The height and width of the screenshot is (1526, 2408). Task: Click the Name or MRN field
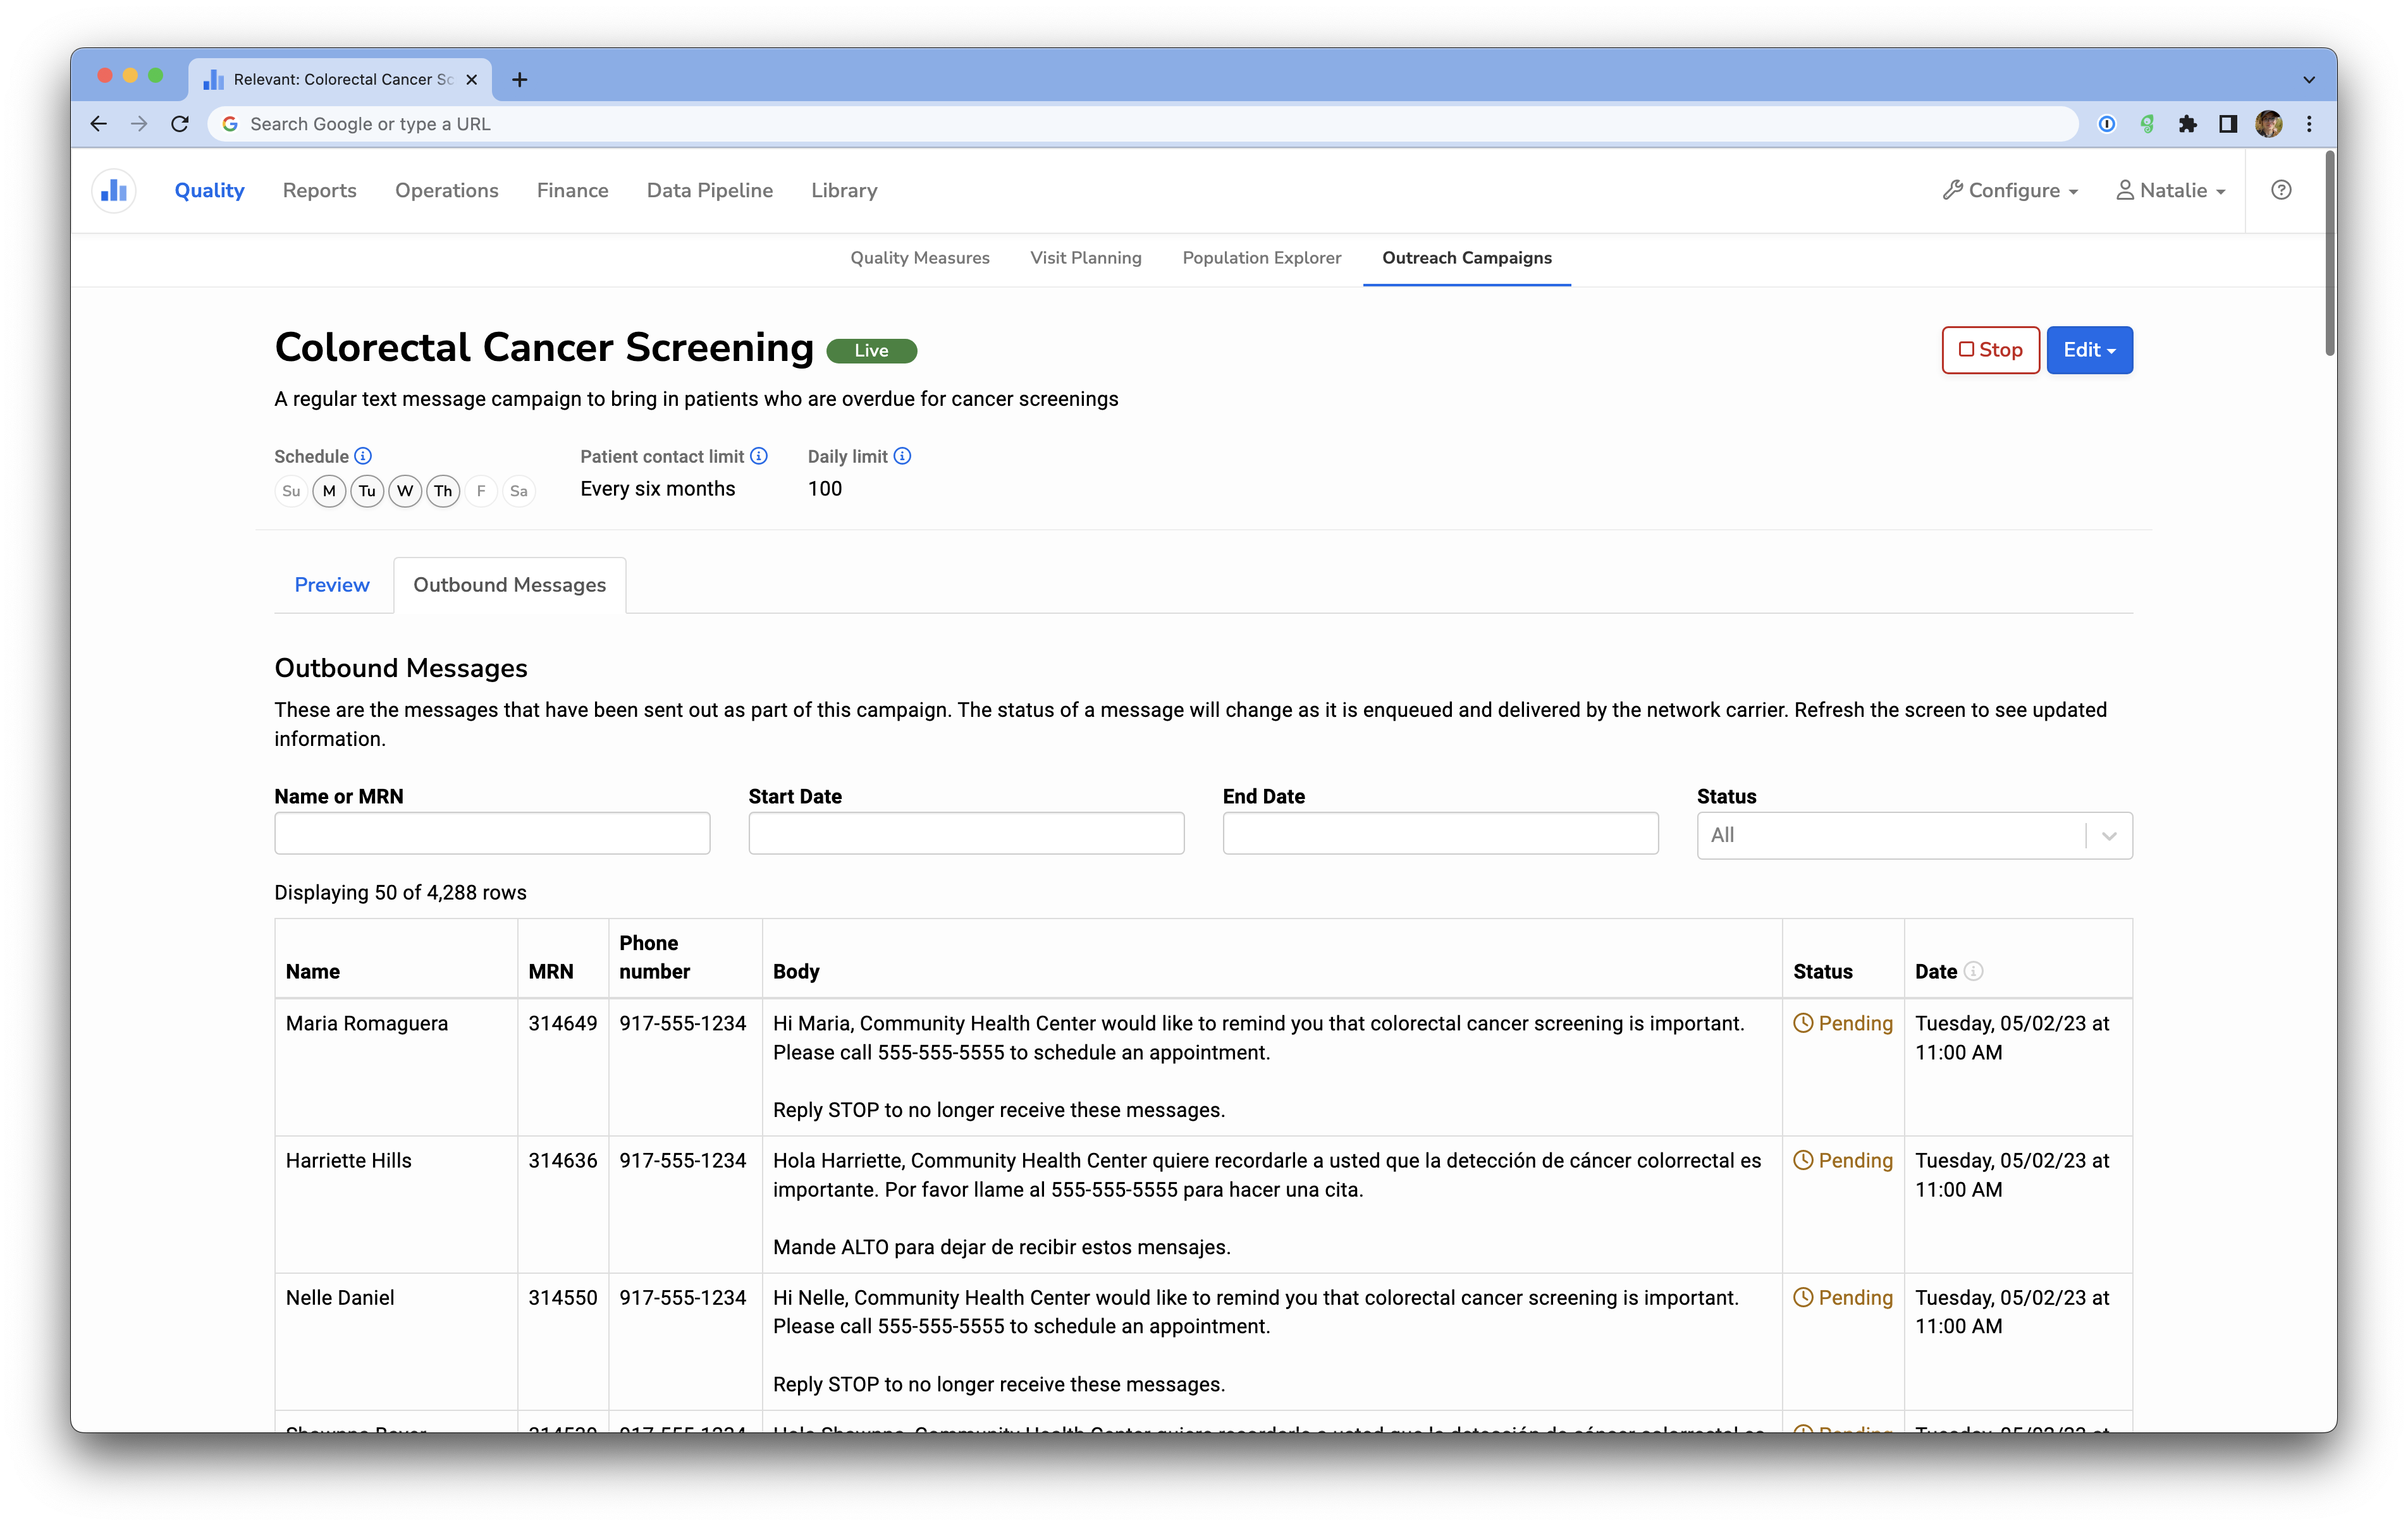tap(492, 833)
